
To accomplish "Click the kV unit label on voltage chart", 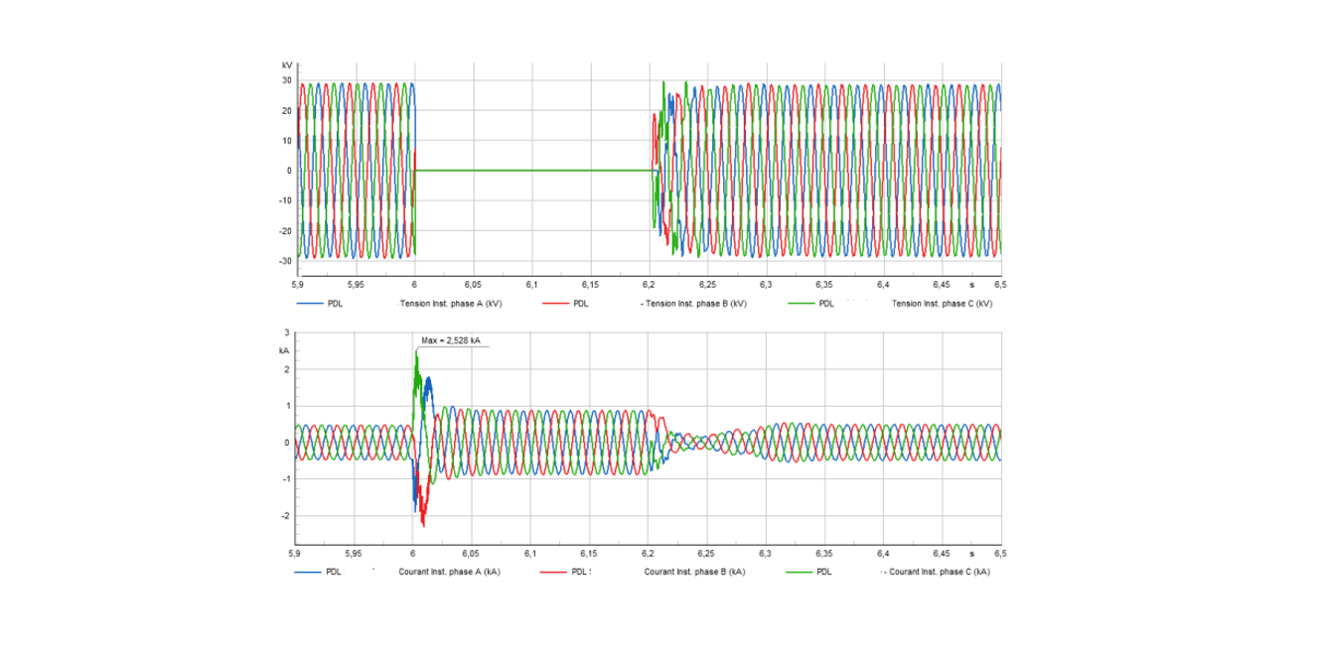I will (x=287, y=65).
